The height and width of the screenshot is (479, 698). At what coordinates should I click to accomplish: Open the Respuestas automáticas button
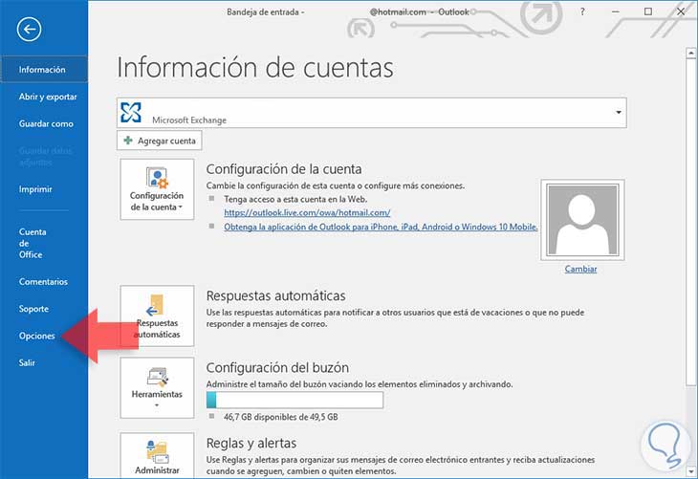click(157, 316)
